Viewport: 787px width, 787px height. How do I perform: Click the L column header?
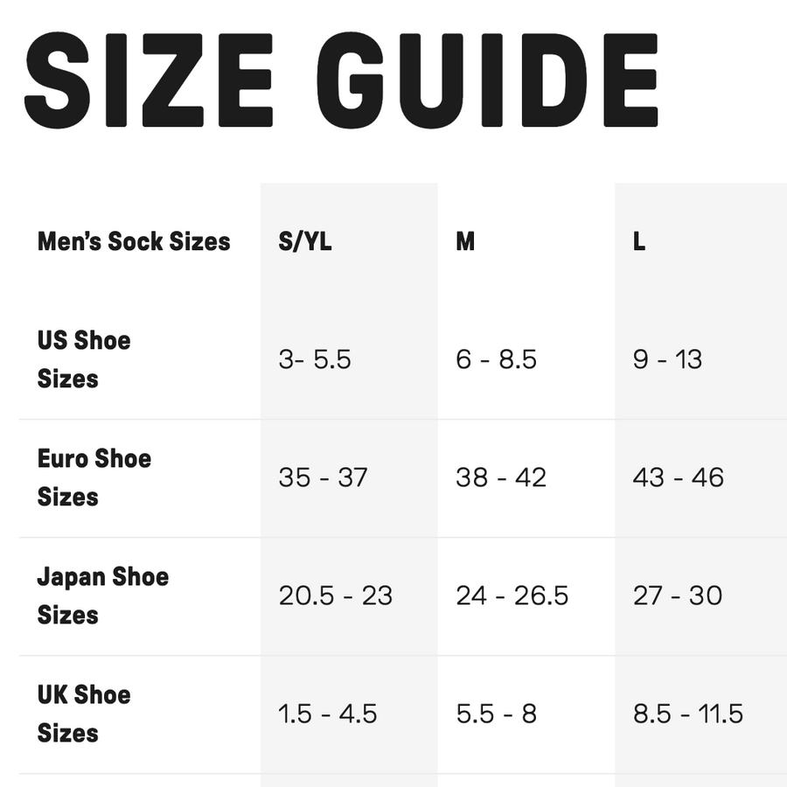click(x=639, y=241)
